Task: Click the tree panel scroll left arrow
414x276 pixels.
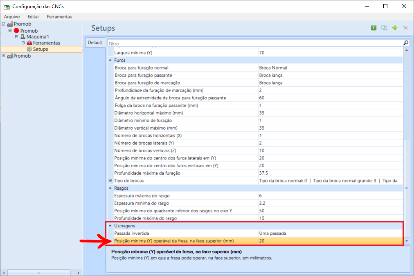Action: coord(3,273)
